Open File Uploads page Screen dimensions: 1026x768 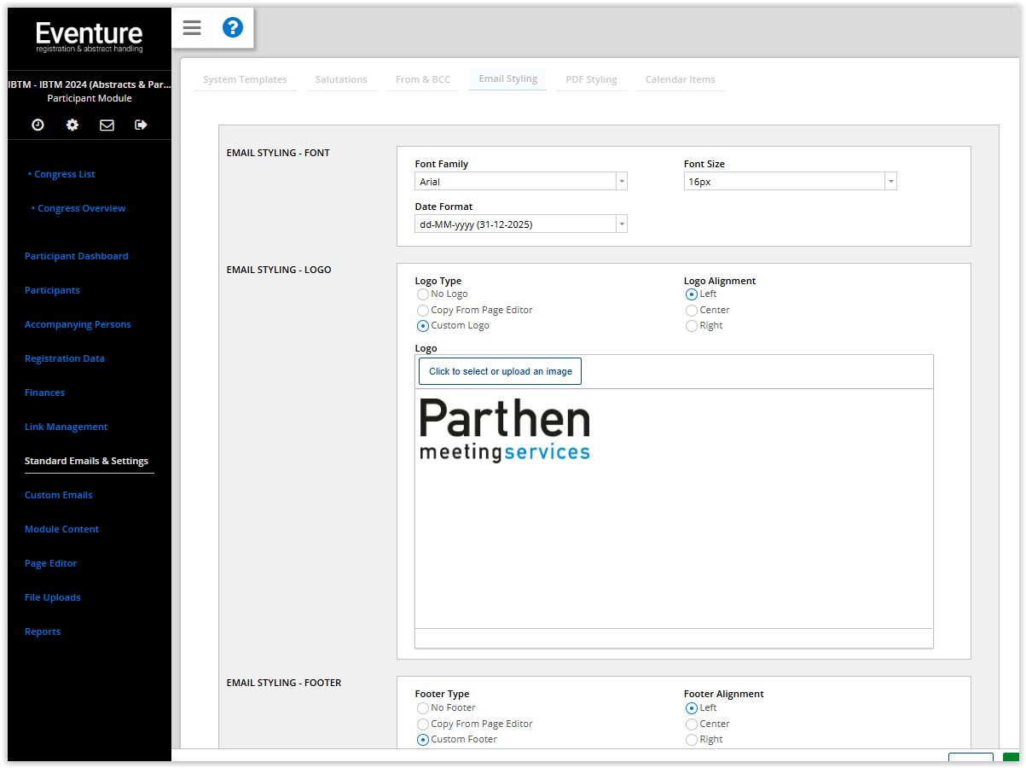53,597
